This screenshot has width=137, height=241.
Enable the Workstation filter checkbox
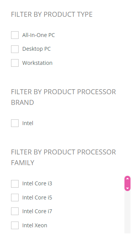[15, 63]
